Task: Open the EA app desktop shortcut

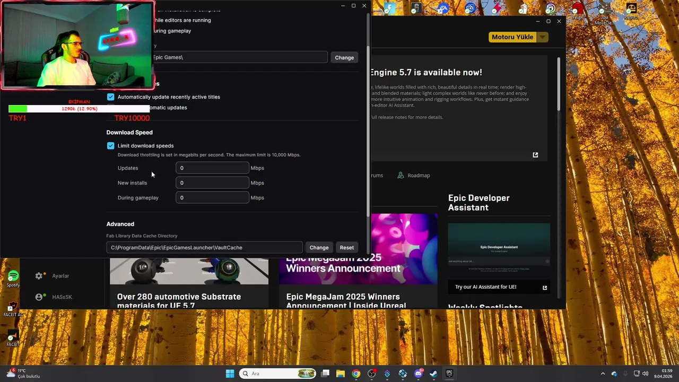Action: coord(443,8)
